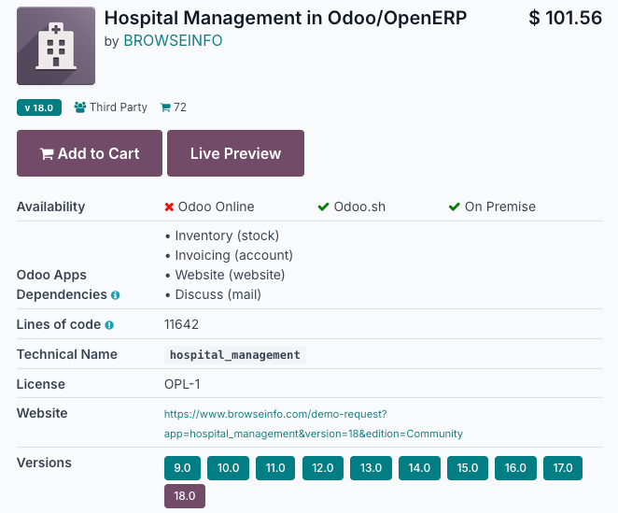This screenshot has width=618, height=513.
Task: Click the 'Website (website)' dependency text
Action: pyautogui.click(x=231, y=275)
